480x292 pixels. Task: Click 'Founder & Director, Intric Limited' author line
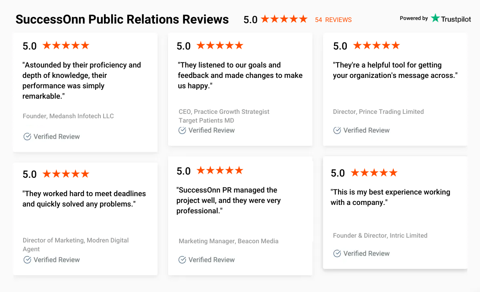tap(380, 236)
